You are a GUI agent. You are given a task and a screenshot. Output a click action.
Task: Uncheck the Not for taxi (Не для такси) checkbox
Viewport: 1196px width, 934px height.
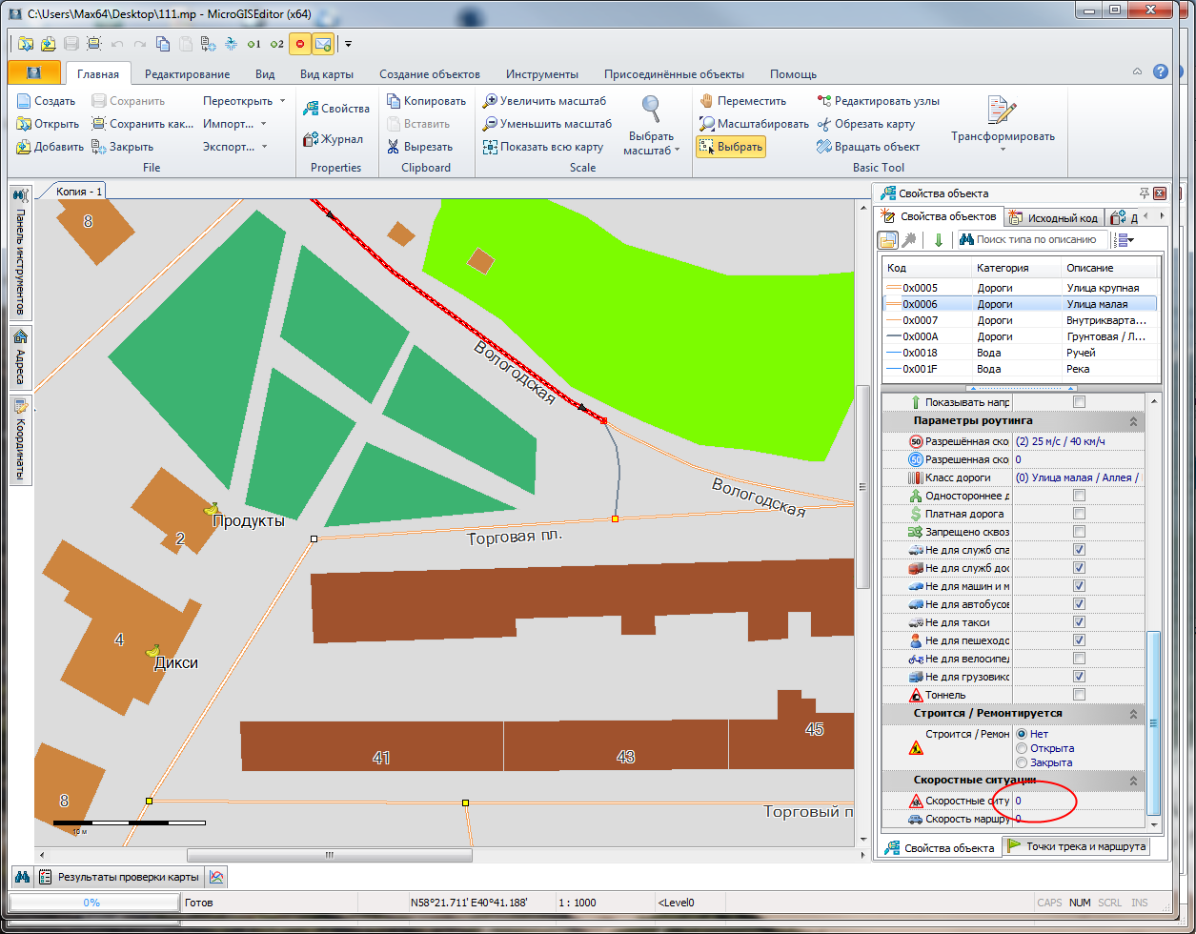pyautogui.click(x=1079, y=622)
